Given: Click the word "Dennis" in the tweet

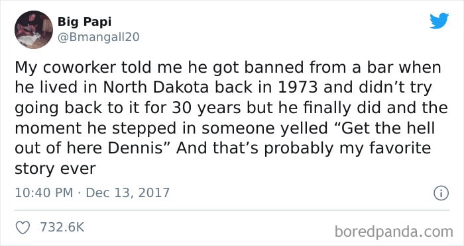Looking at the screenshot, I should [x=135, y=148].
